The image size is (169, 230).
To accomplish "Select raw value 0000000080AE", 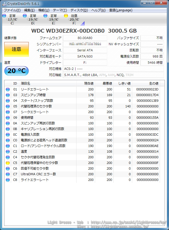I will (x=148, y=146).
